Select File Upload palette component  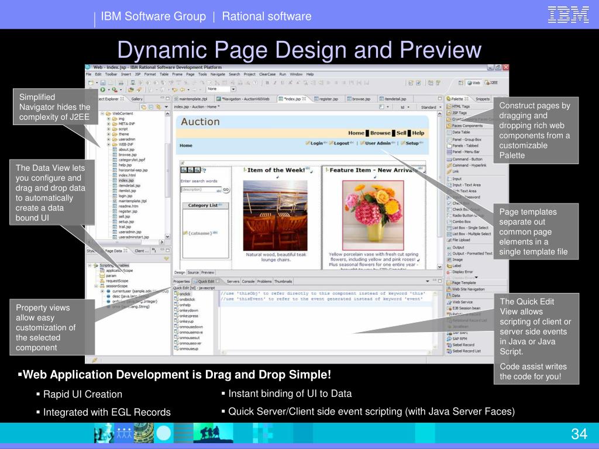pos(459,240)
